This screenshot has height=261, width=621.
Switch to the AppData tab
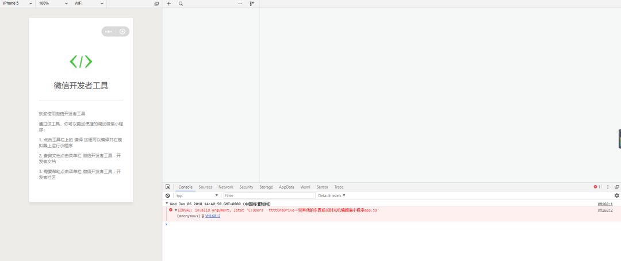(287, 187)
